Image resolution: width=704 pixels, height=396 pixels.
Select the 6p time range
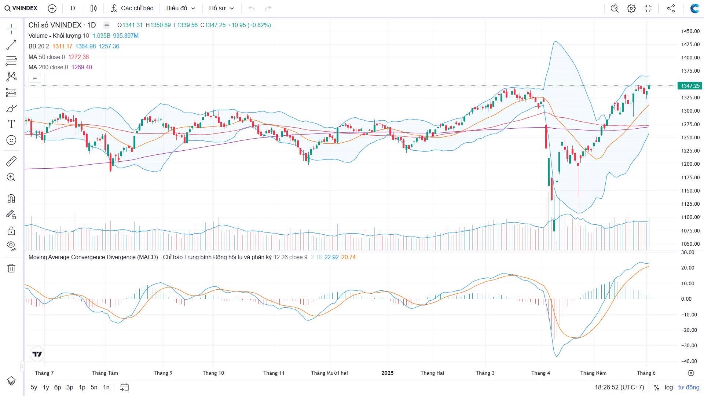58,387
